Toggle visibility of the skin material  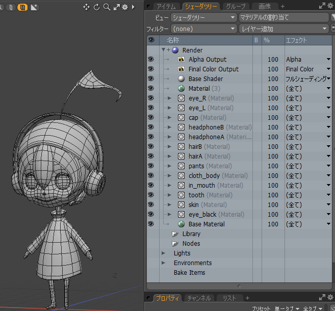point(151,205)
